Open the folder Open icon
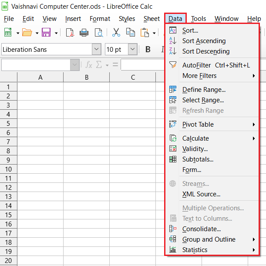This screenshot has width=266, height=266. click(x=27, y=32)
